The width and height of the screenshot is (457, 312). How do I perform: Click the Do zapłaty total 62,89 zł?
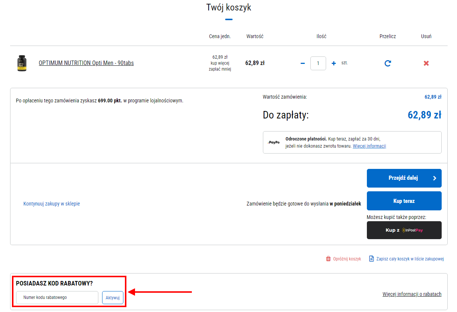[424, 115]
